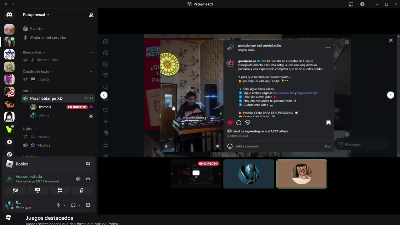
Task: Create channel in Canales de texto category
Action: [x=91, y=72]
